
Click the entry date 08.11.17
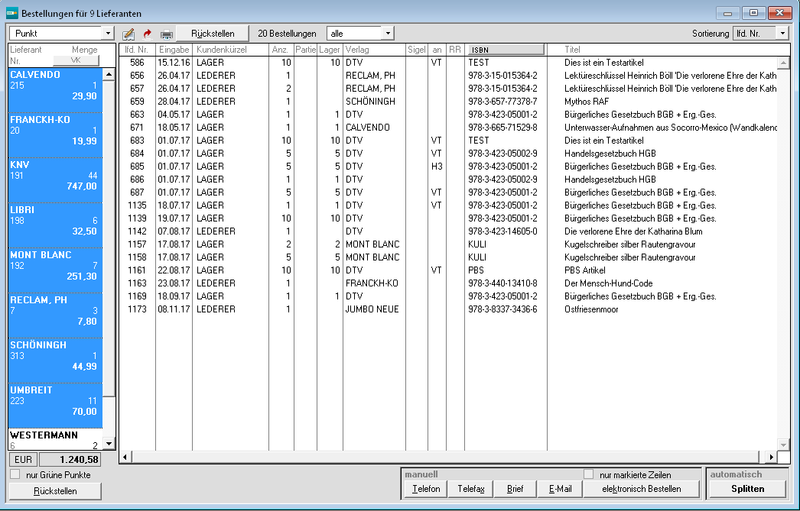(x=174, y=309)
